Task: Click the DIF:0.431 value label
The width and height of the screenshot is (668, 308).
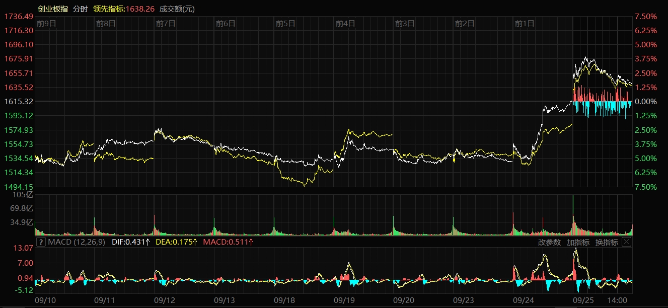Action: [x=130, y=242]
